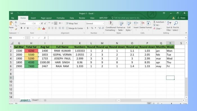
Task: Click inside the formula bar
Action: [x=117, y=38]
